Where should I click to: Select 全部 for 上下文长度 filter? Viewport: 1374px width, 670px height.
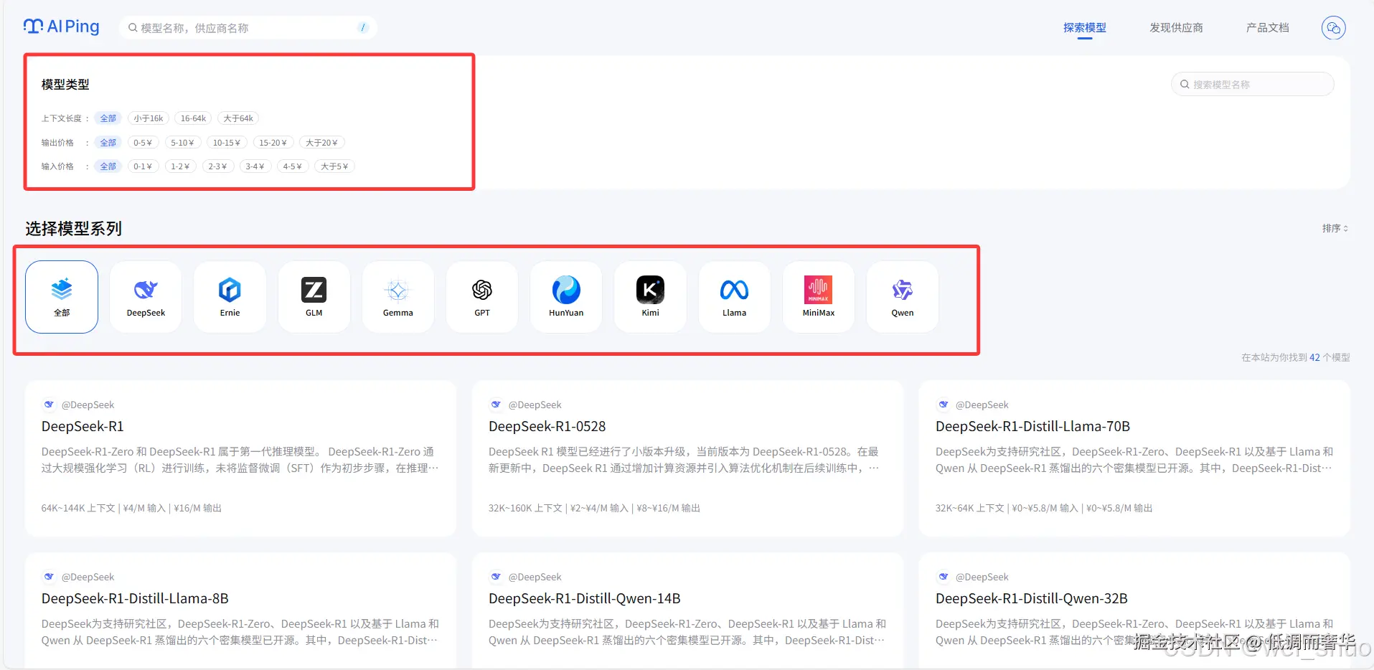[108, 118]
